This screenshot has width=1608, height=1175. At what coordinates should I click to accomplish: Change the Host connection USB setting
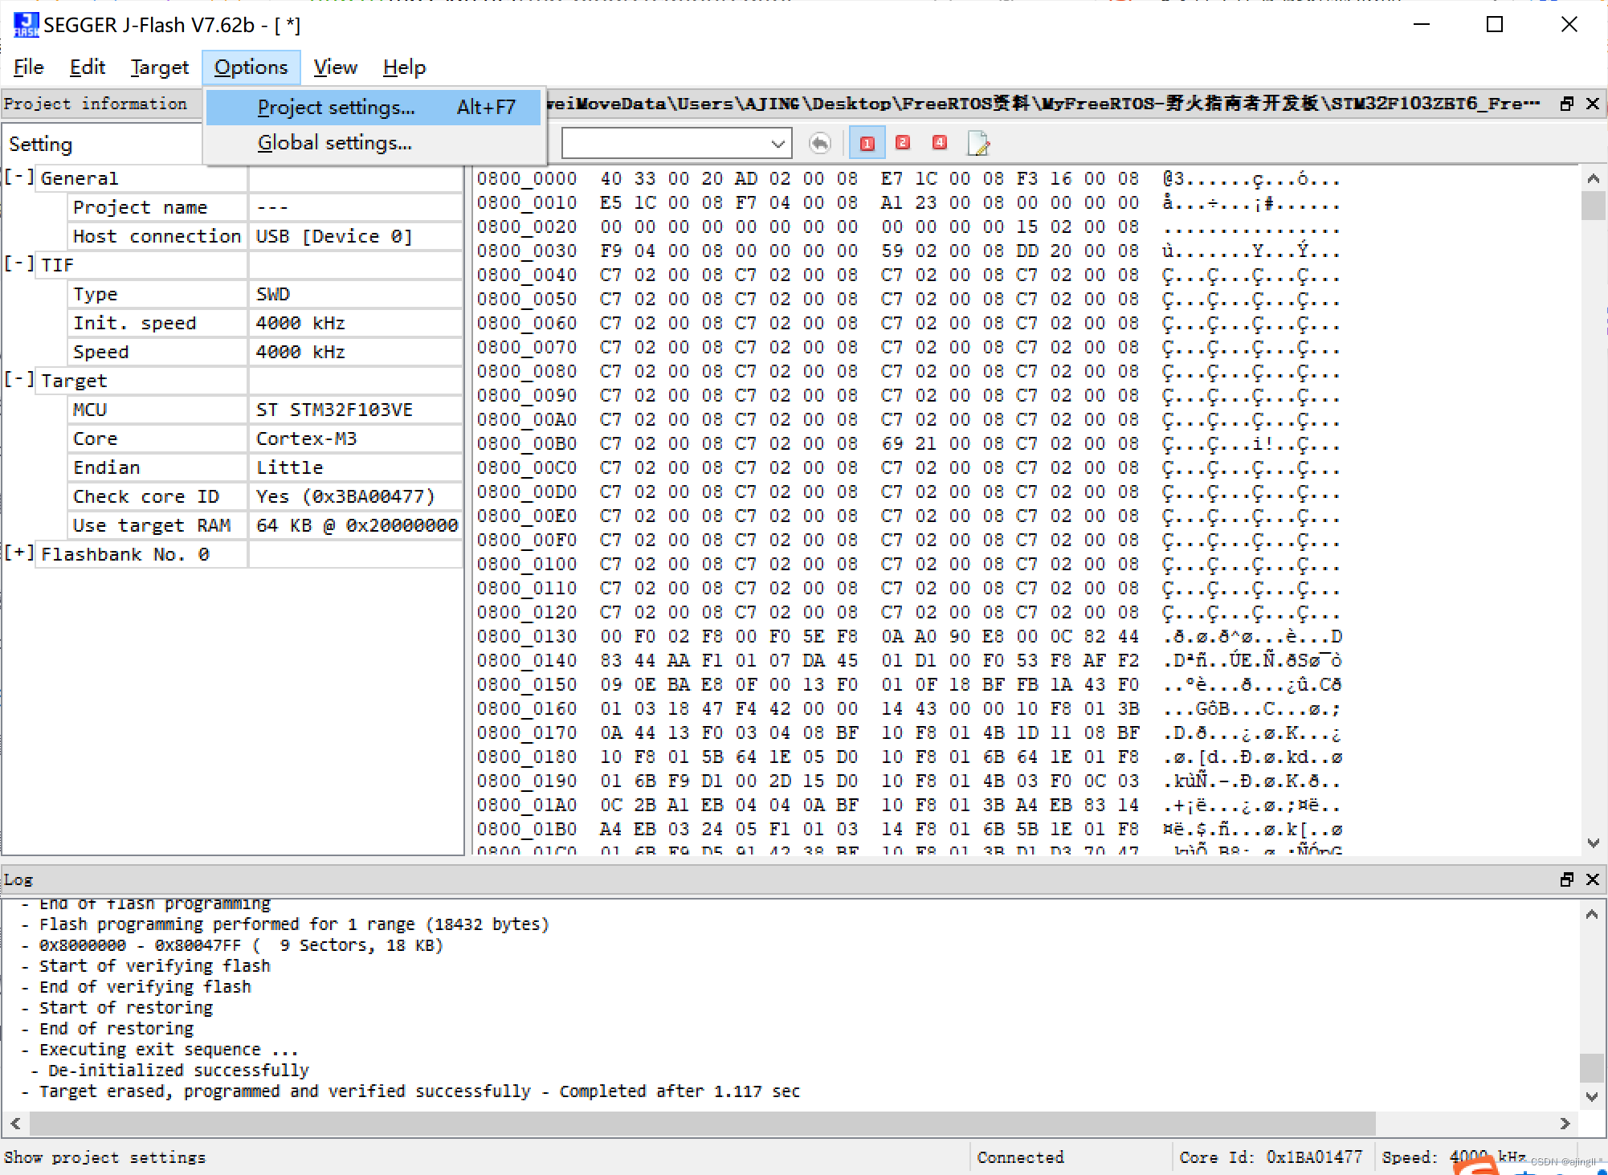[x=334, y=235]
